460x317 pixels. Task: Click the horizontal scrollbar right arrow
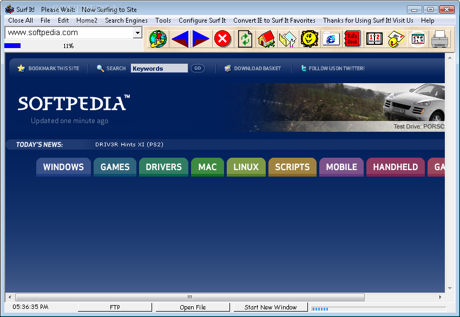(x=440, y=298)
